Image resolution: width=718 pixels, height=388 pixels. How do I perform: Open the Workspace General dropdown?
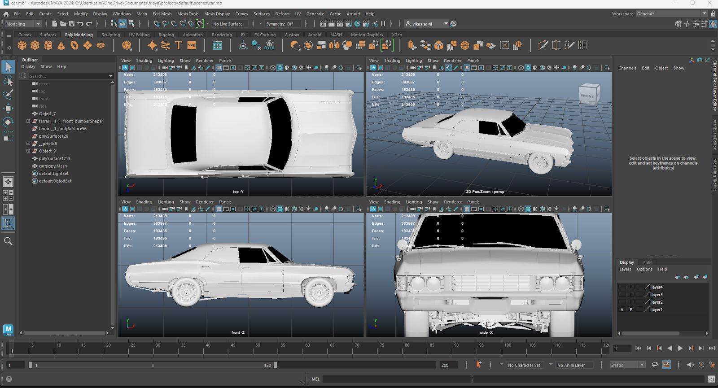point(672,14)
